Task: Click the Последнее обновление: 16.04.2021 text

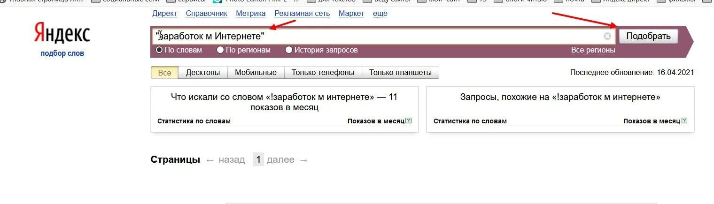Action: (632, 73)
